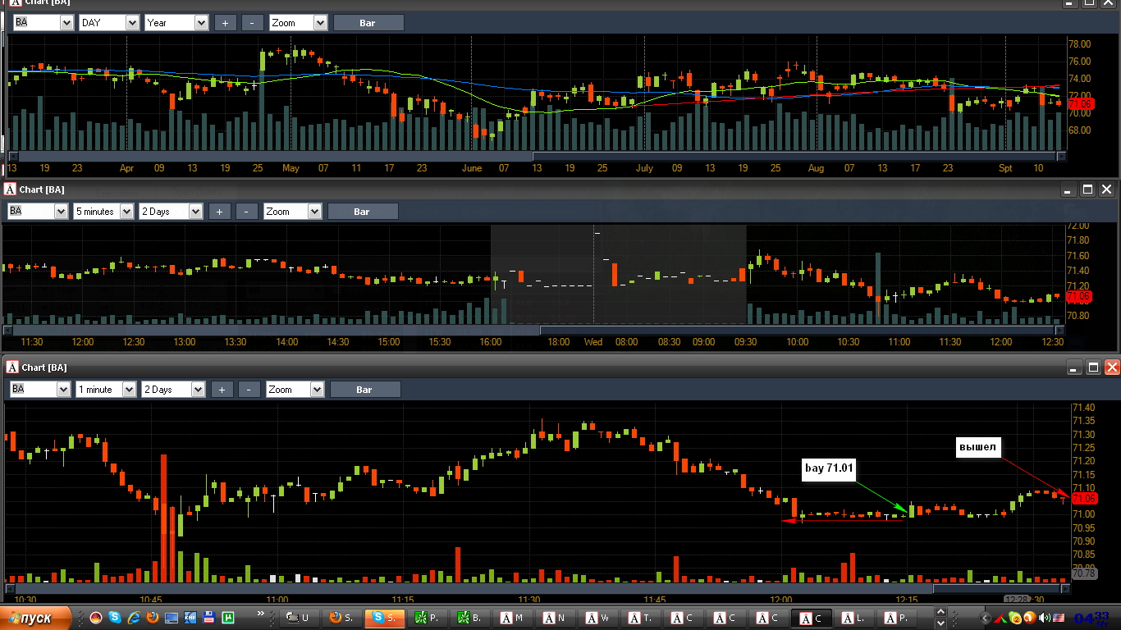1121x630 pixels.
Task: Click the volume icon in the system tray
Action: tap(1045, 618)
